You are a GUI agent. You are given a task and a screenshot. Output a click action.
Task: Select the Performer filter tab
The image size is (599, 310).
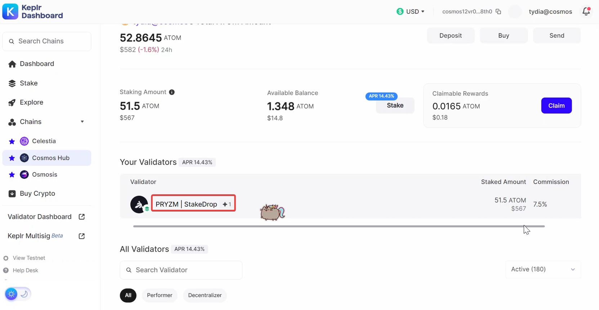coord(160,295)
